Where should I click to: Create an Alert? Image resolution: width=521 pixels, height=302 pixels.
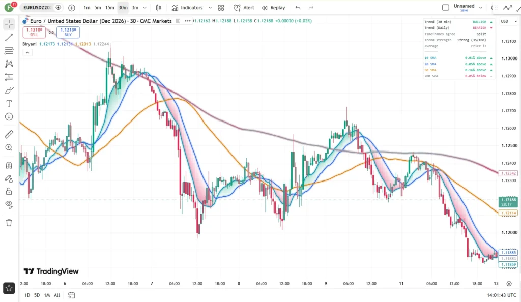click(244, 8)
